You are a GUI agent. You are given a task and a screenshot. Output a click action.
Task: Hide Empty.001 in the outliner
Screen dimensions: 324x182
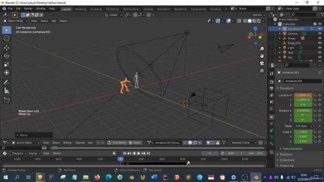click(x=319, y=43)
